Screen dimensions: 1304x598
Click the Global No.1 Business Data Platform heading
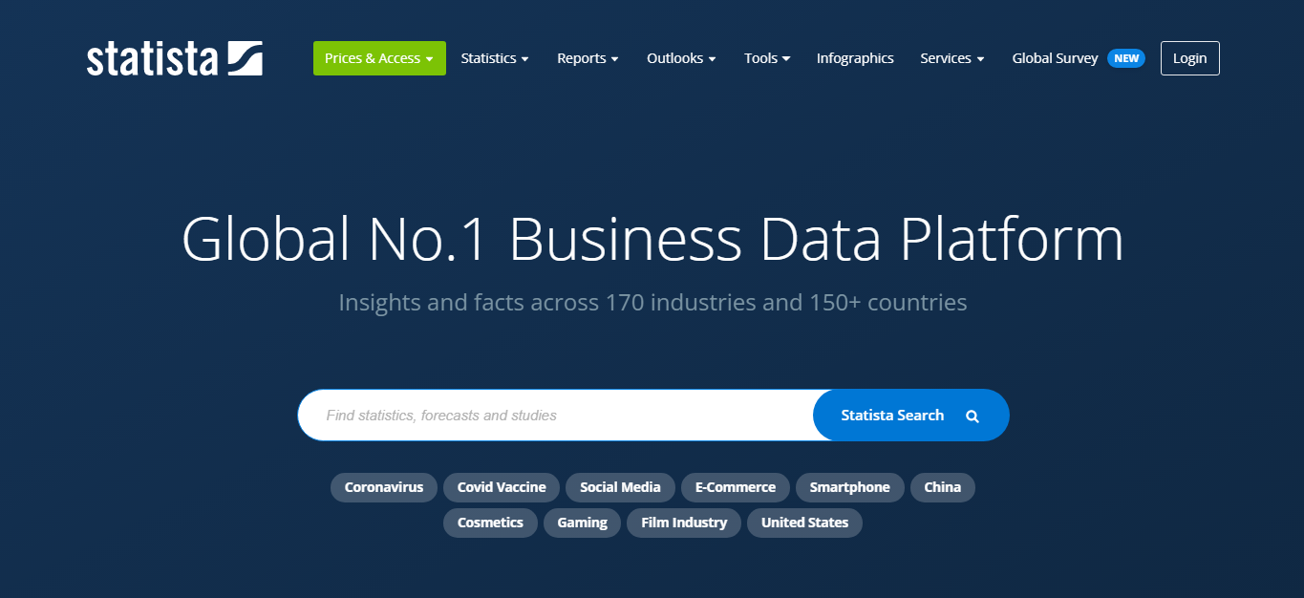pos(652,239)
